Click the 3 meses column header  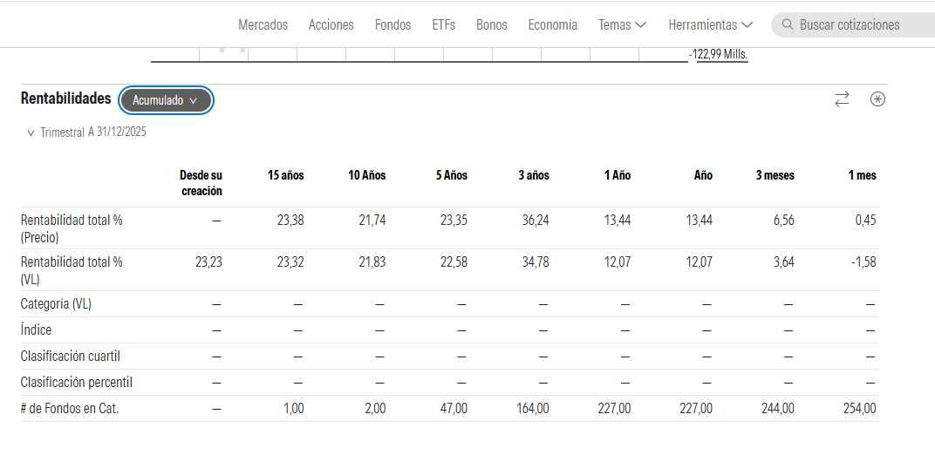pos(775,175)
